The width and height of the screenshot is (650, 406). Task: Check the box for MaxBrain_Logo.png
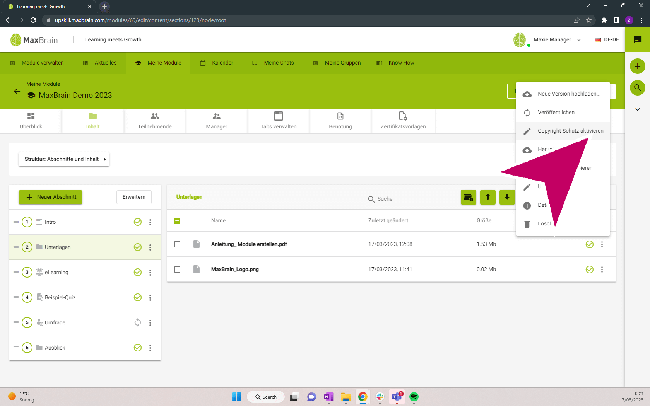click(x=177, y=270)
